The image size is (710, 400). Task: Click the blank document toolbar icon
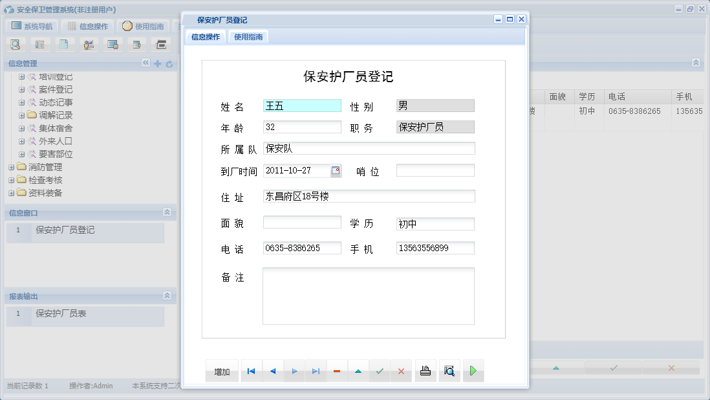(64, 44)
